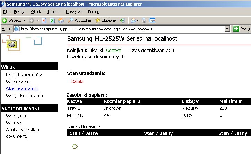251x154 pixels.
Task: Click the Przejdź go button
Action: click(242, 29)
